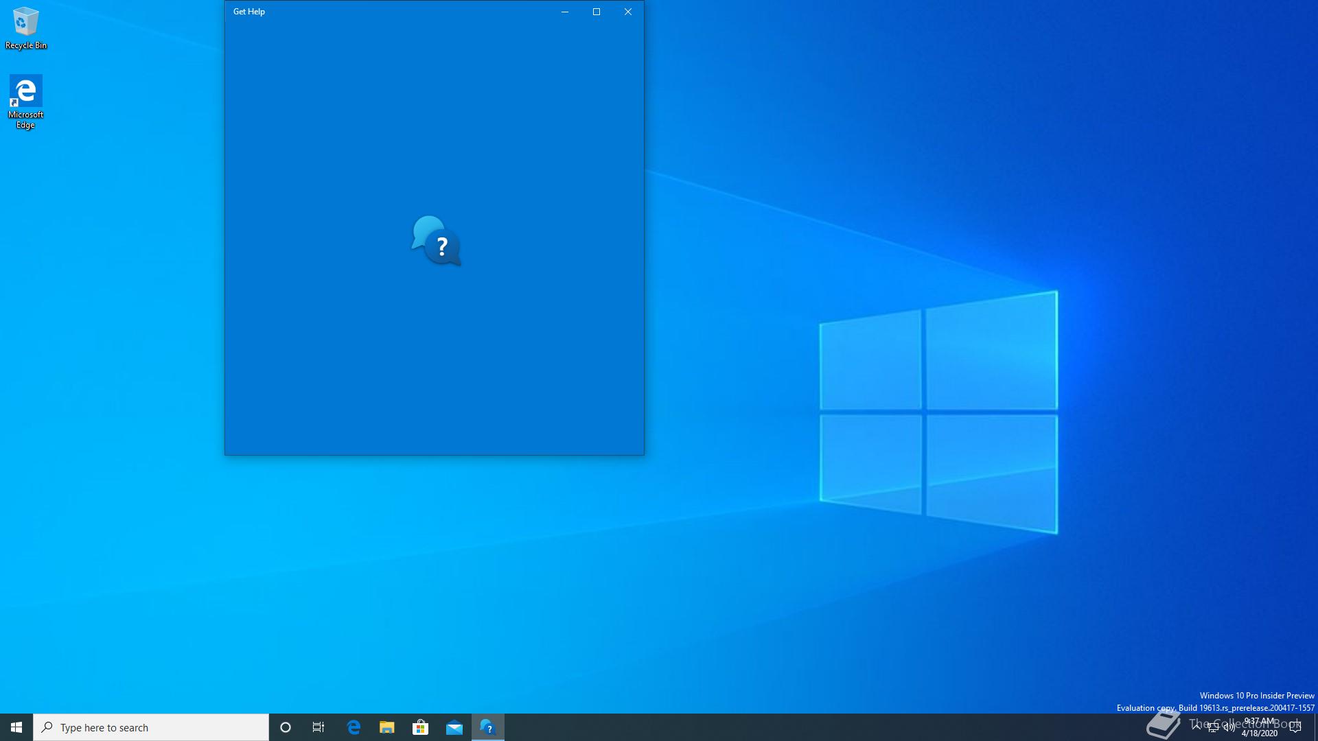Open the Start menu
The height and width of the screenshot is (741, 1318).
16,727
